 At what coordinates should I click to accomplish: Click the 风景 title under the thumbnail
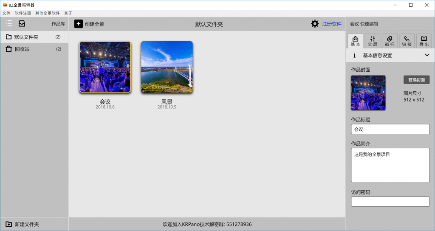[167, 101]
